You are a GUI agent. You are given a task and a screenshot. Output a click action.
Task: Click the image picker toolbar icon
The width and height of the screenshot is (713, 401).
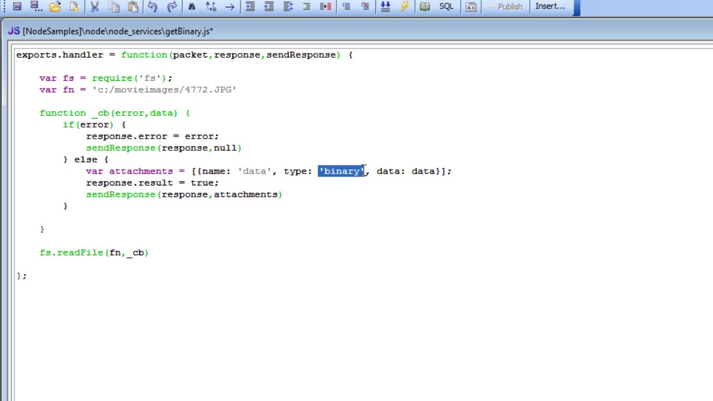pos(471,7)
